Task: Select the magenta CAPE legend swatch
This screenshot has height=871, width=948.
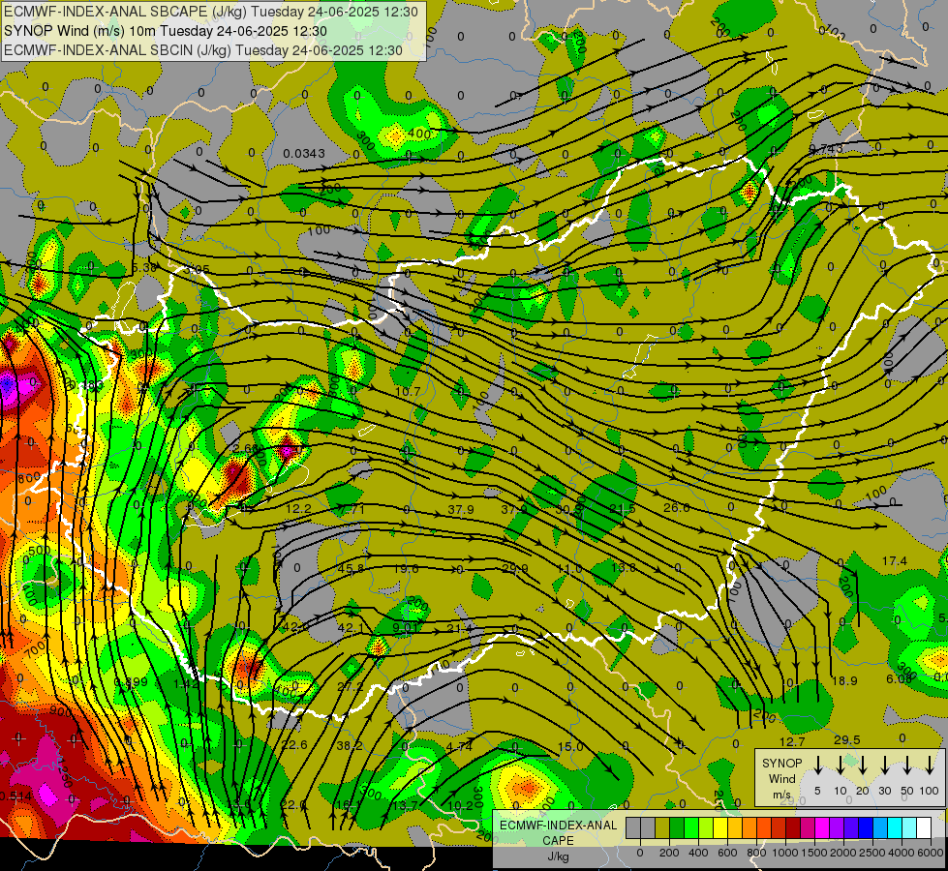Action: [822, 827]
